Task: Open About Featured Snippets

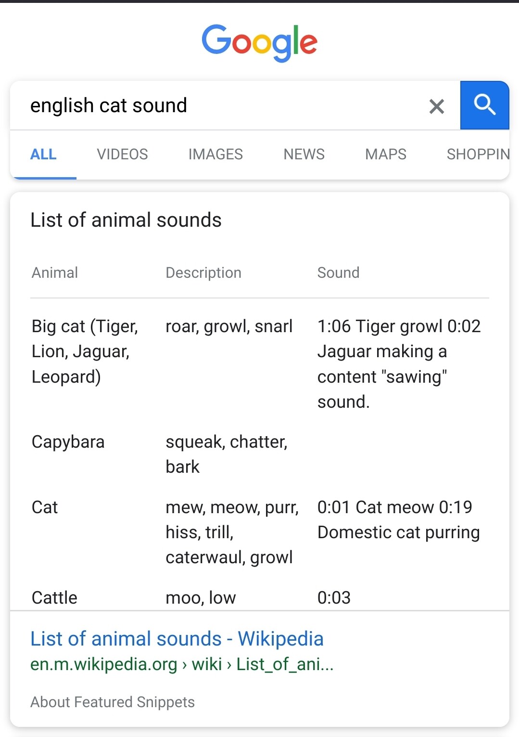Action: pos(113,702)
